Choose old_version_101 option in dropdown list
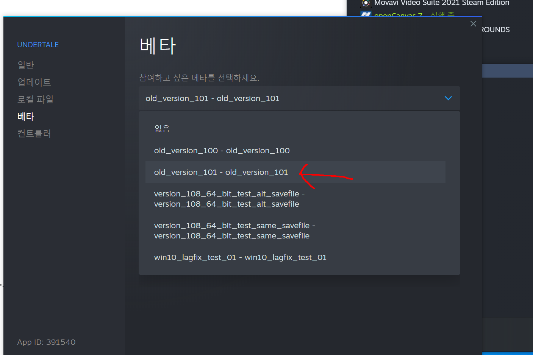Screen dimensions: 533x355 pyautogui.click(x=295, y=172)
